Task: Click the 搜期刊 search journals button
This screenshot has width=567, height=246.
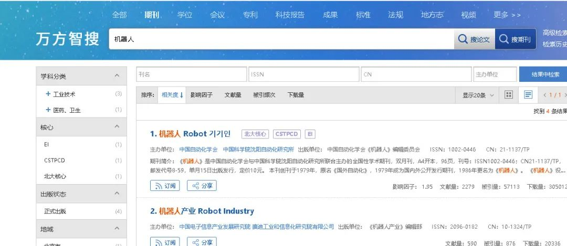Action: [516, 39]
